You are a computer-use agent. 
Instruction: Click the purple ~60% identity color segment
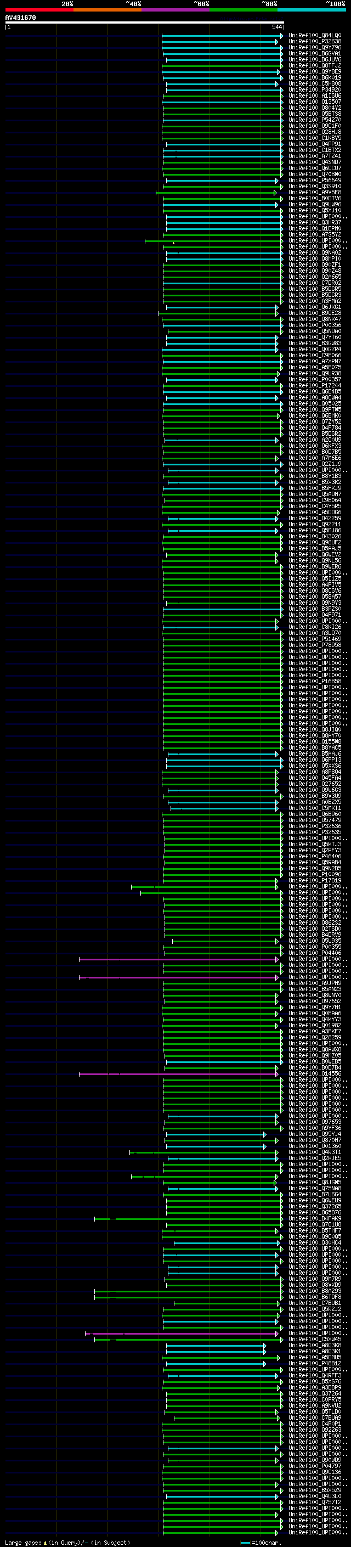coord(175,10)
